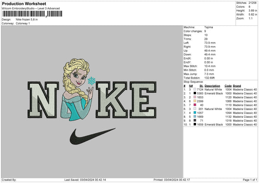Click the 'Right:' measurement label

pyautogui.click(x=187, y=47)
